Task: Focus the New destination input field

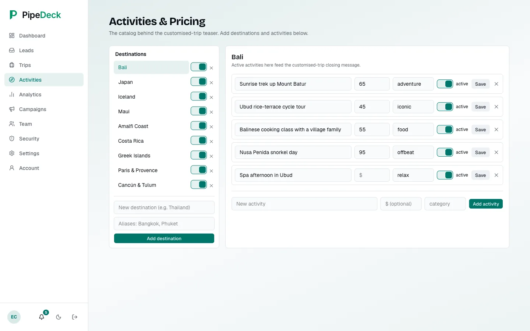Action: pos(164,207)
